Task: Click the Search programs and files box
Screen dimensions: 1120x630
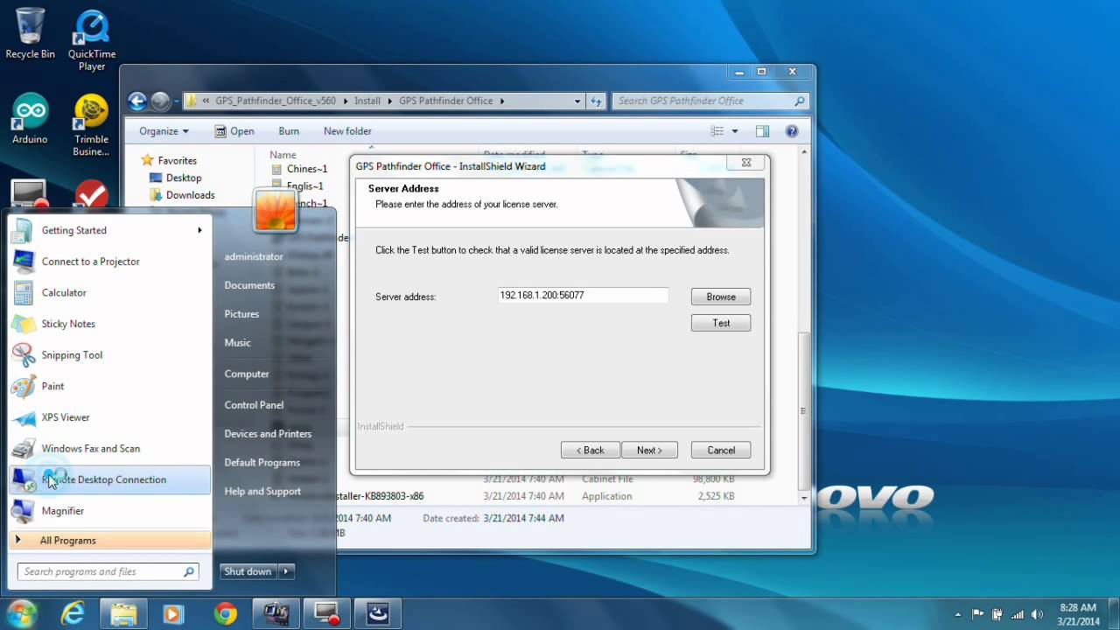Action: (x=108, y=572)
